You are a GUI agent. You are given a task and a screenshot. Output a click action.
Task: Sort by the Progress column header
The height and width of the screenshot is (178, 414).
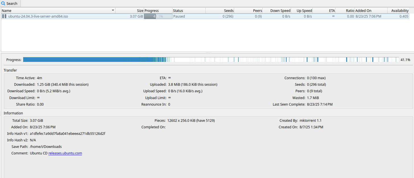pos(158,11)
